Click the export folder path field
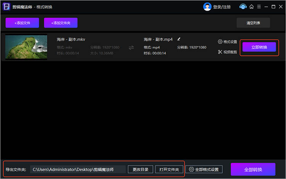Image resolution: width=286 pixels, height=179 pixels. click(78, 169)
